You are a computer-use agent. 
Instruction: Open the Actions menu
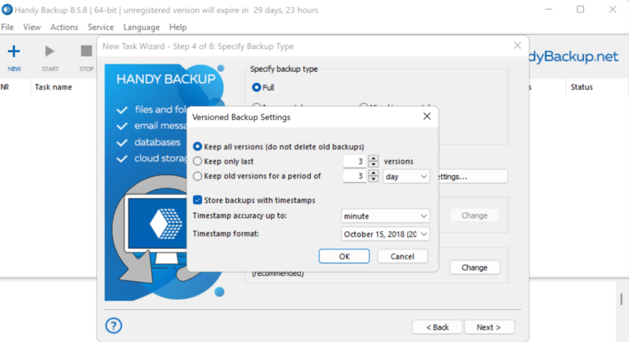coord(64,27)
